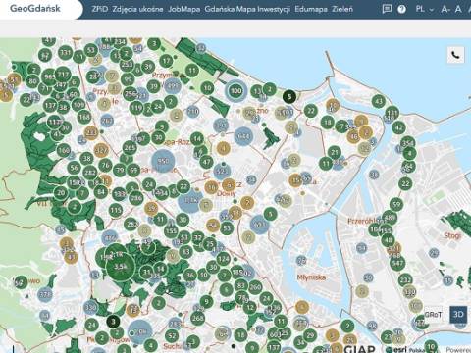Expand the PL language dropdown
Screen dimensions: 471x353
pos(425,9)
